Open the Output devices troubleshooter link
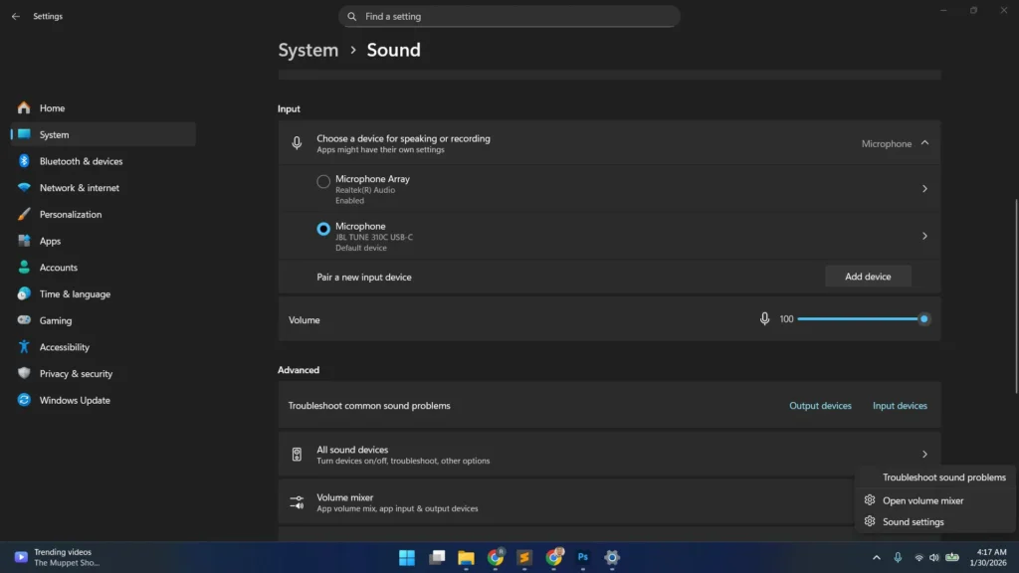 tap(820, 405)
